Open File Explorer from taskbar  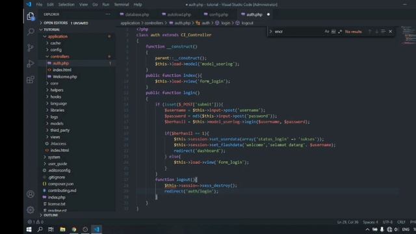[62, 229]
